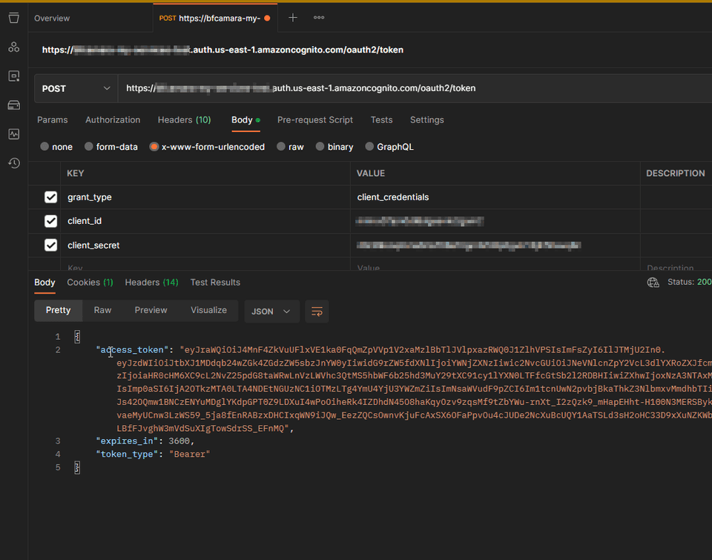
Task: Open the Mock Servers panel icon
Action: pos(13,104)
